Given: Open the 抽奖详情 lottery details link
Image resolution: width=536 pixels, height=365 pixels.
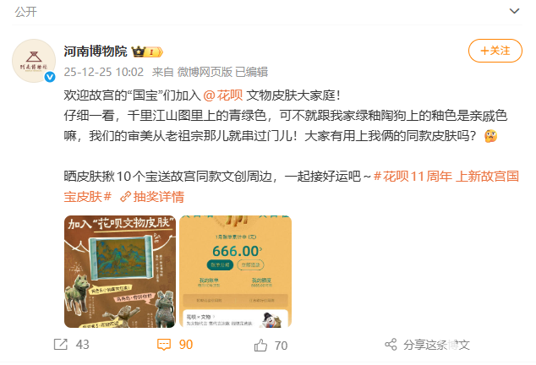Looking at the screenshot, I should [159, 197].
